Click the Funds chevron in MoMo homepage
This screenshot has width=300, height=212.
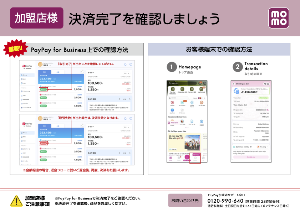[x=204, y=98]
